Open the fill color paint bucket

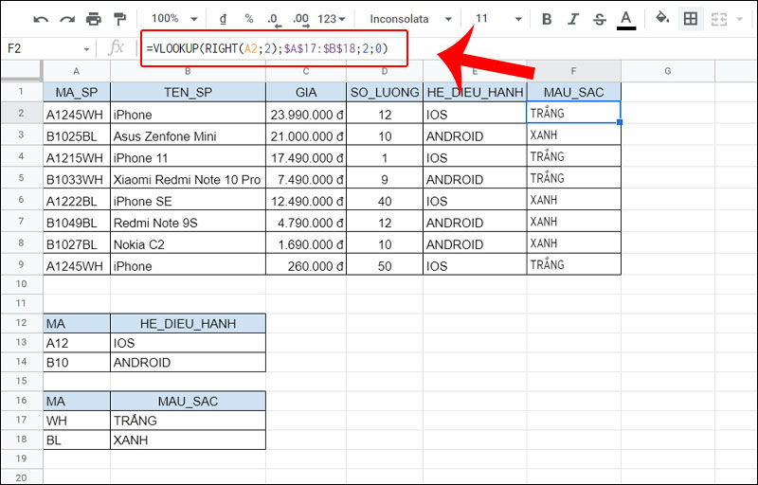pyautogui.click(x=662, y=19)
